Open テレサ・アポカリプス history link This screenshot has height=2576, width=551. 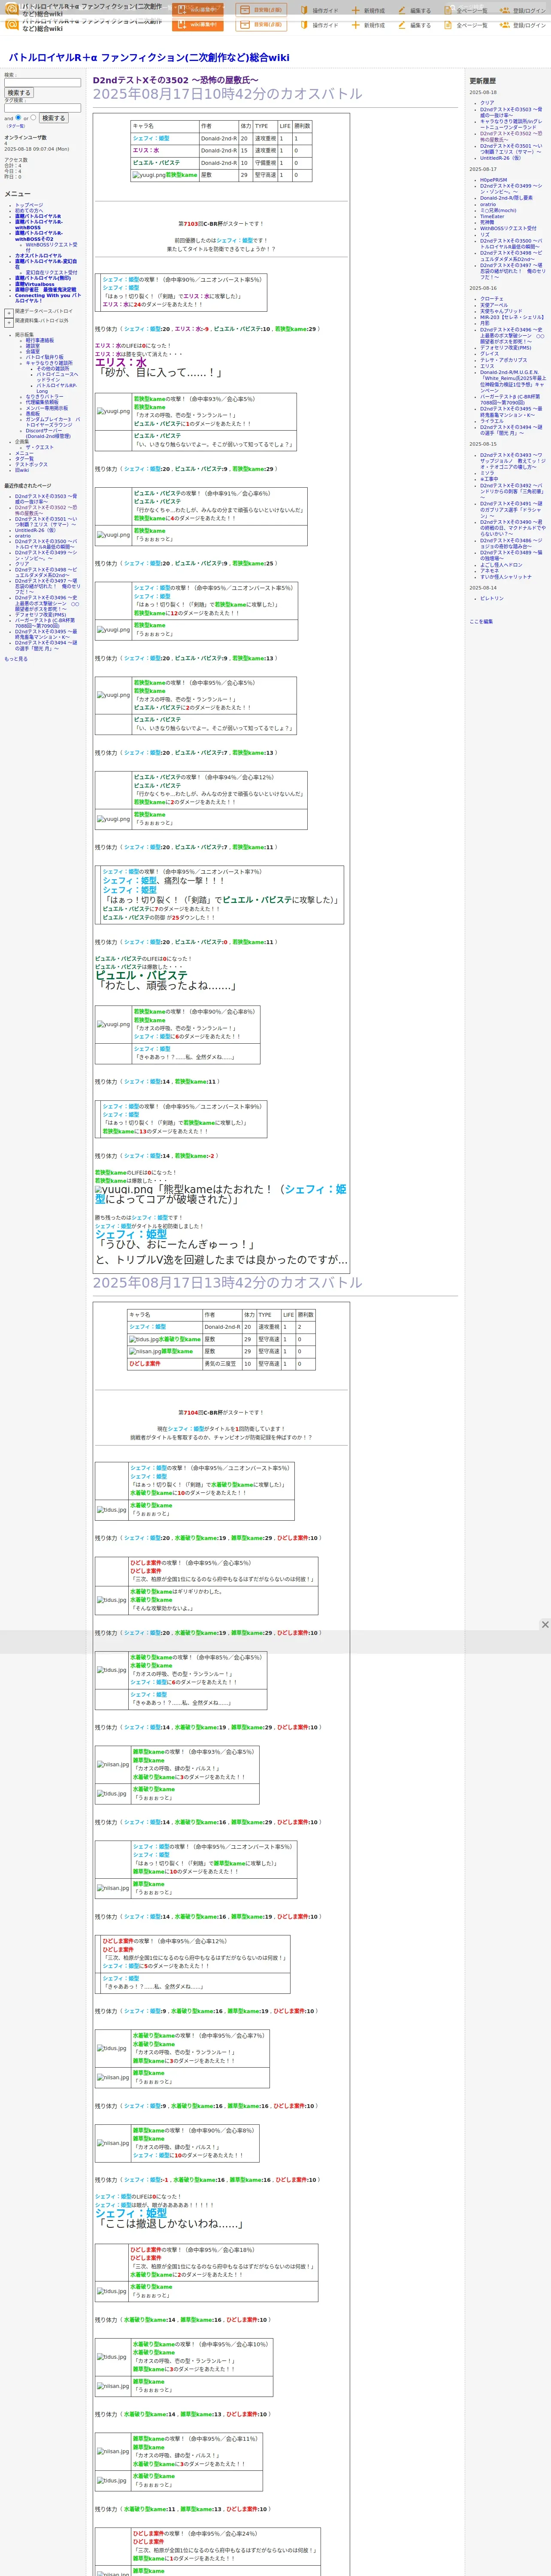[503, 360]
